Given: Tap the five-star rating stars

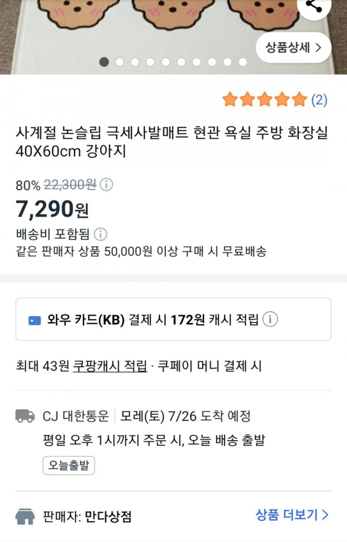Looking at the screenshot, I should tap(264, 100).
